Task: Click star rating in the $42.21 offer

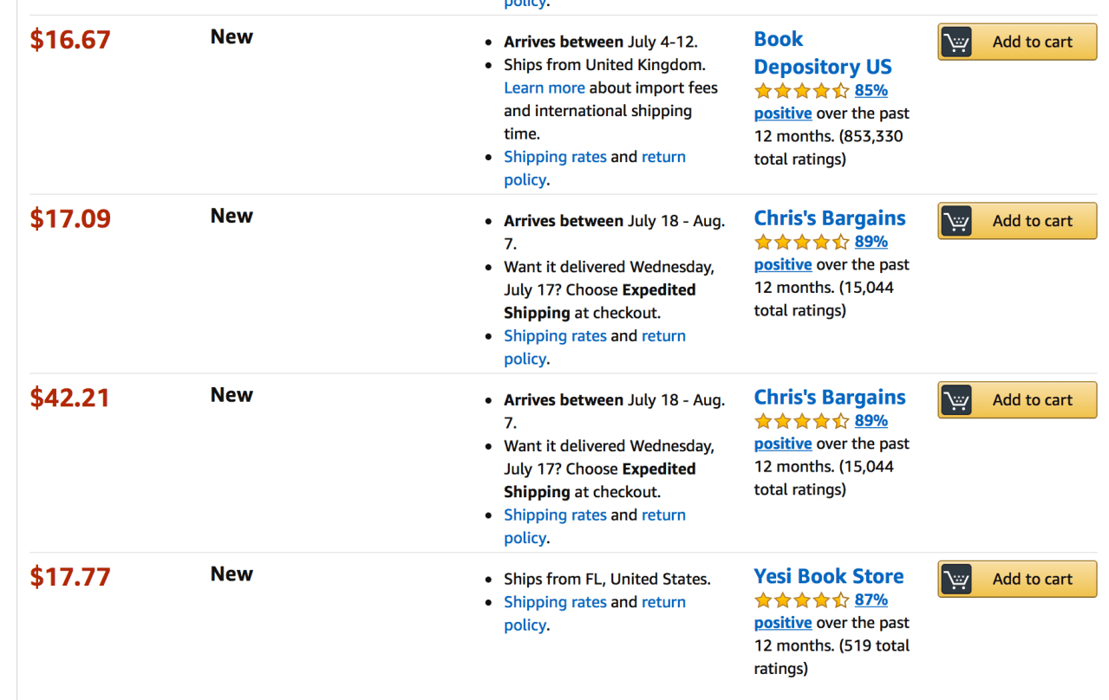Action: click(x=802, y=422)
